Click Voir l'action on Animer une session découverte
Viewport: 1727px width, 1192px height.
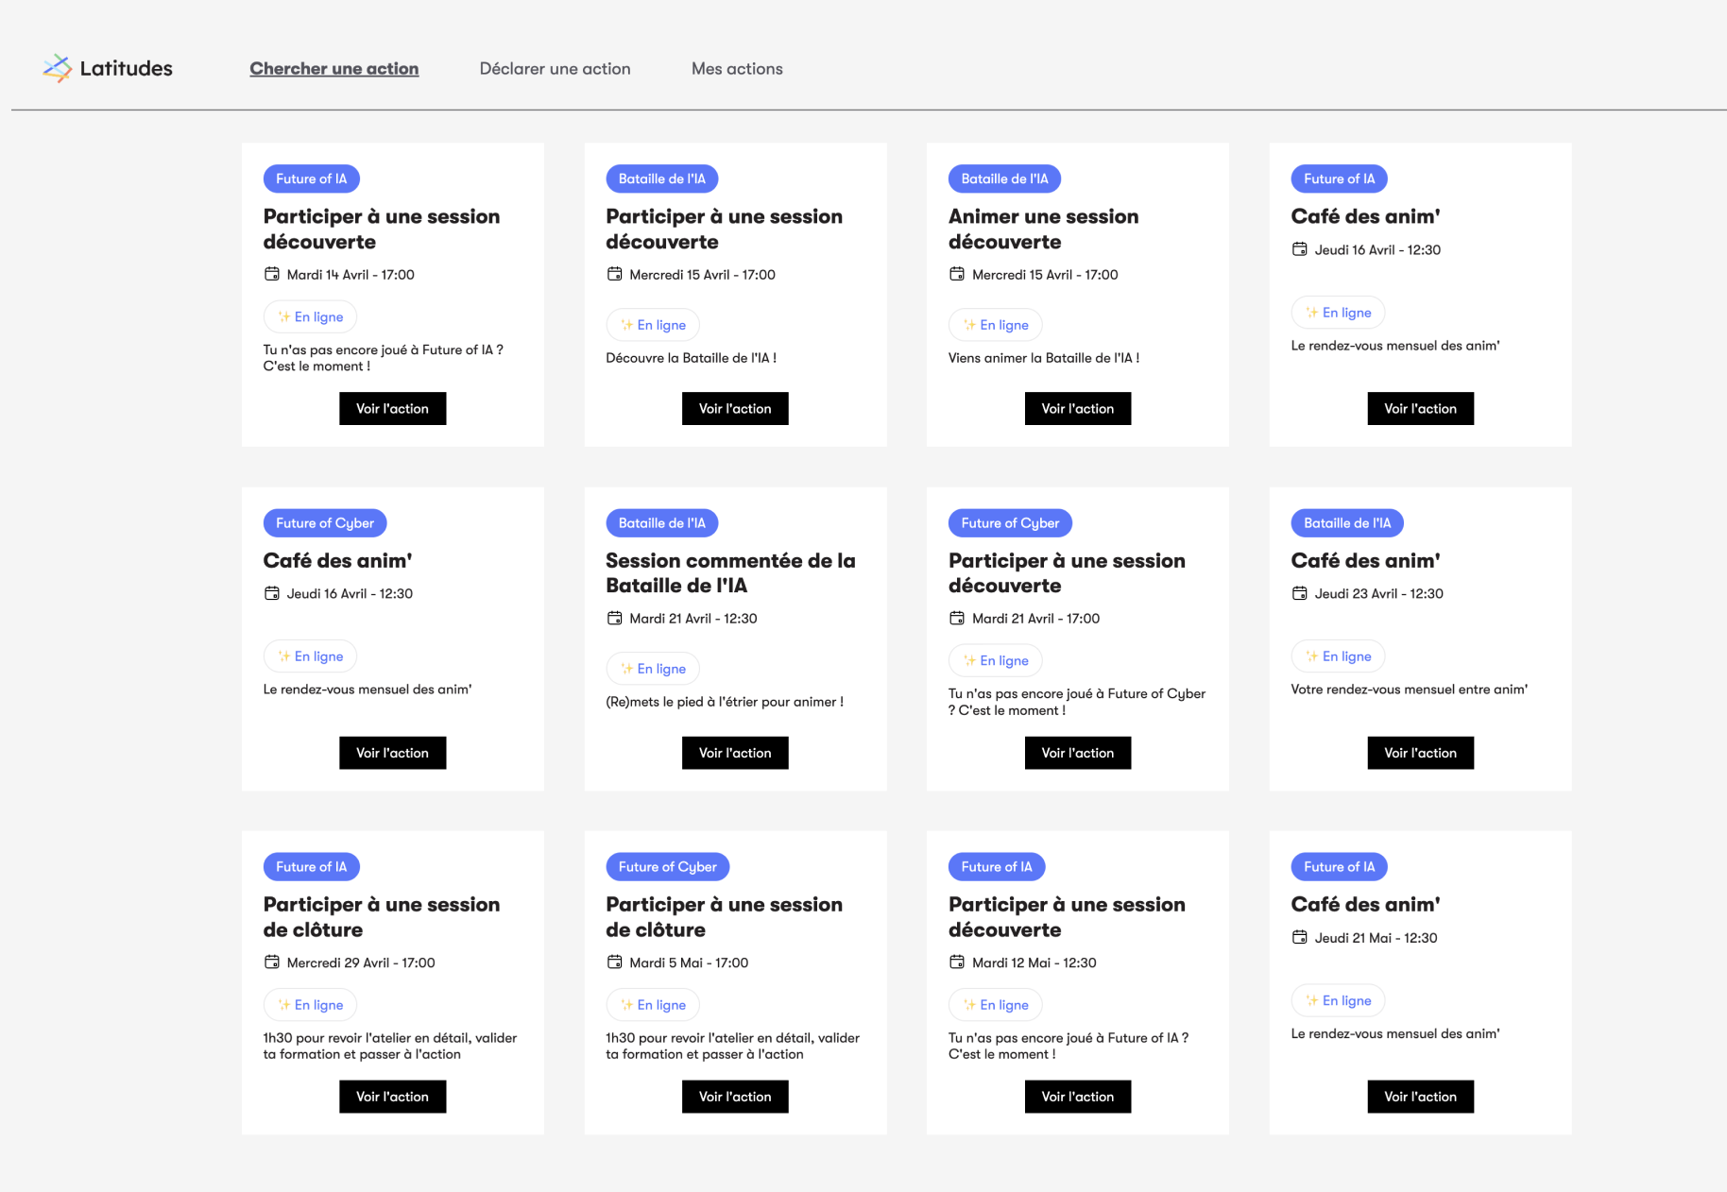click(x=1077, y=408)
